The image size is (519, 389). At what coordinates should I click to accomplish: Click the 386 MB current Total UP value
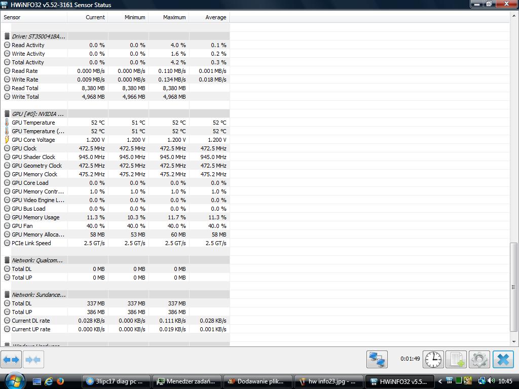[x=96, y=312]
